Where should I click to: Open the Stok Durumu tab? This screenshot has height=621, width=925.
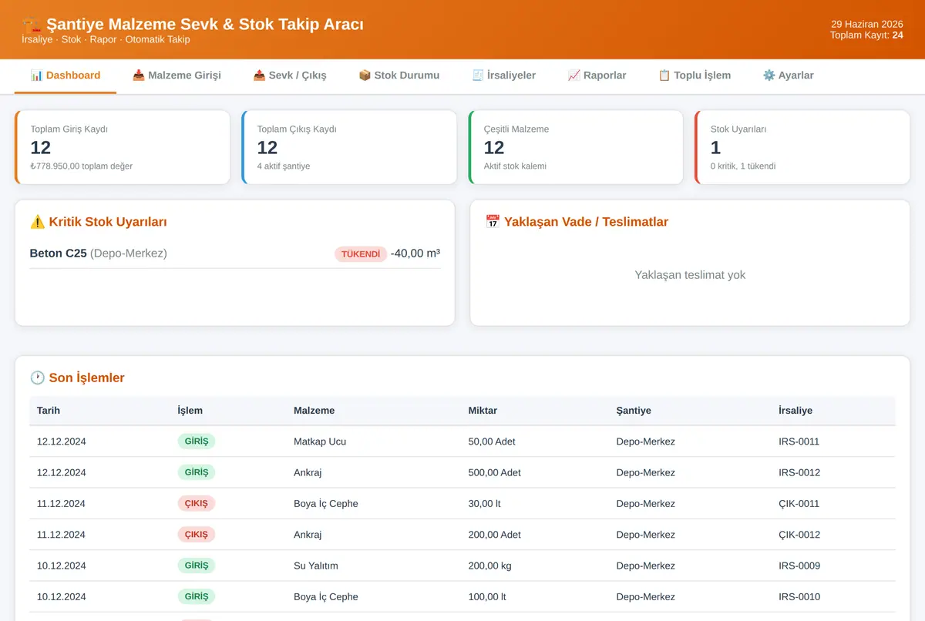pos(399,76)
